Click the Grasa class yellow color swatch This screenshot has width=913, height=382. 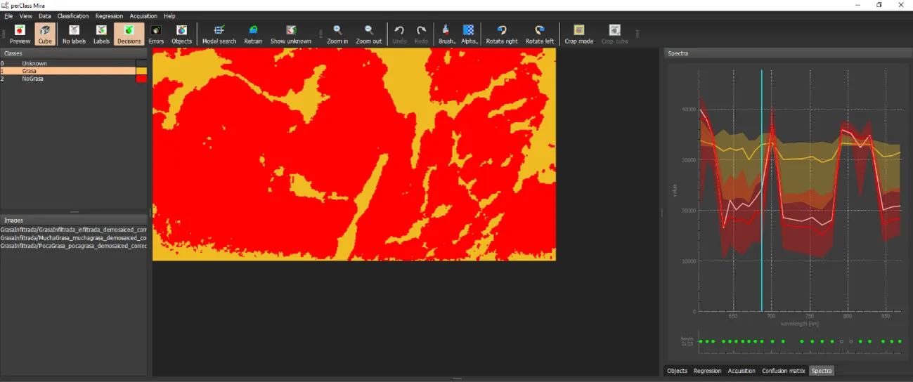(x=141, y=71)
